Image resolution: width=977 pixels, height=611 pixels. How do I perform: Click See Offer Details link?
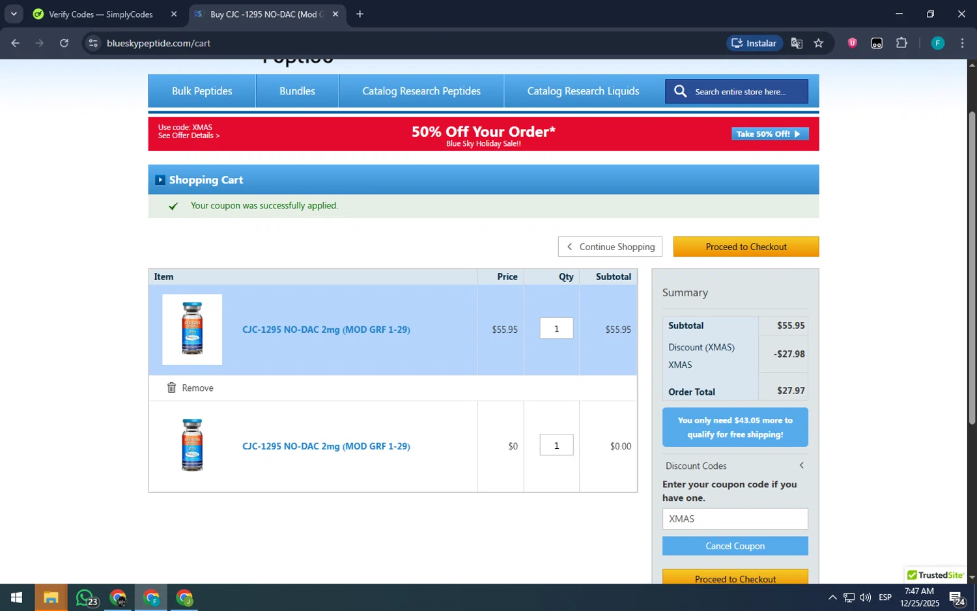pos(188,135)
